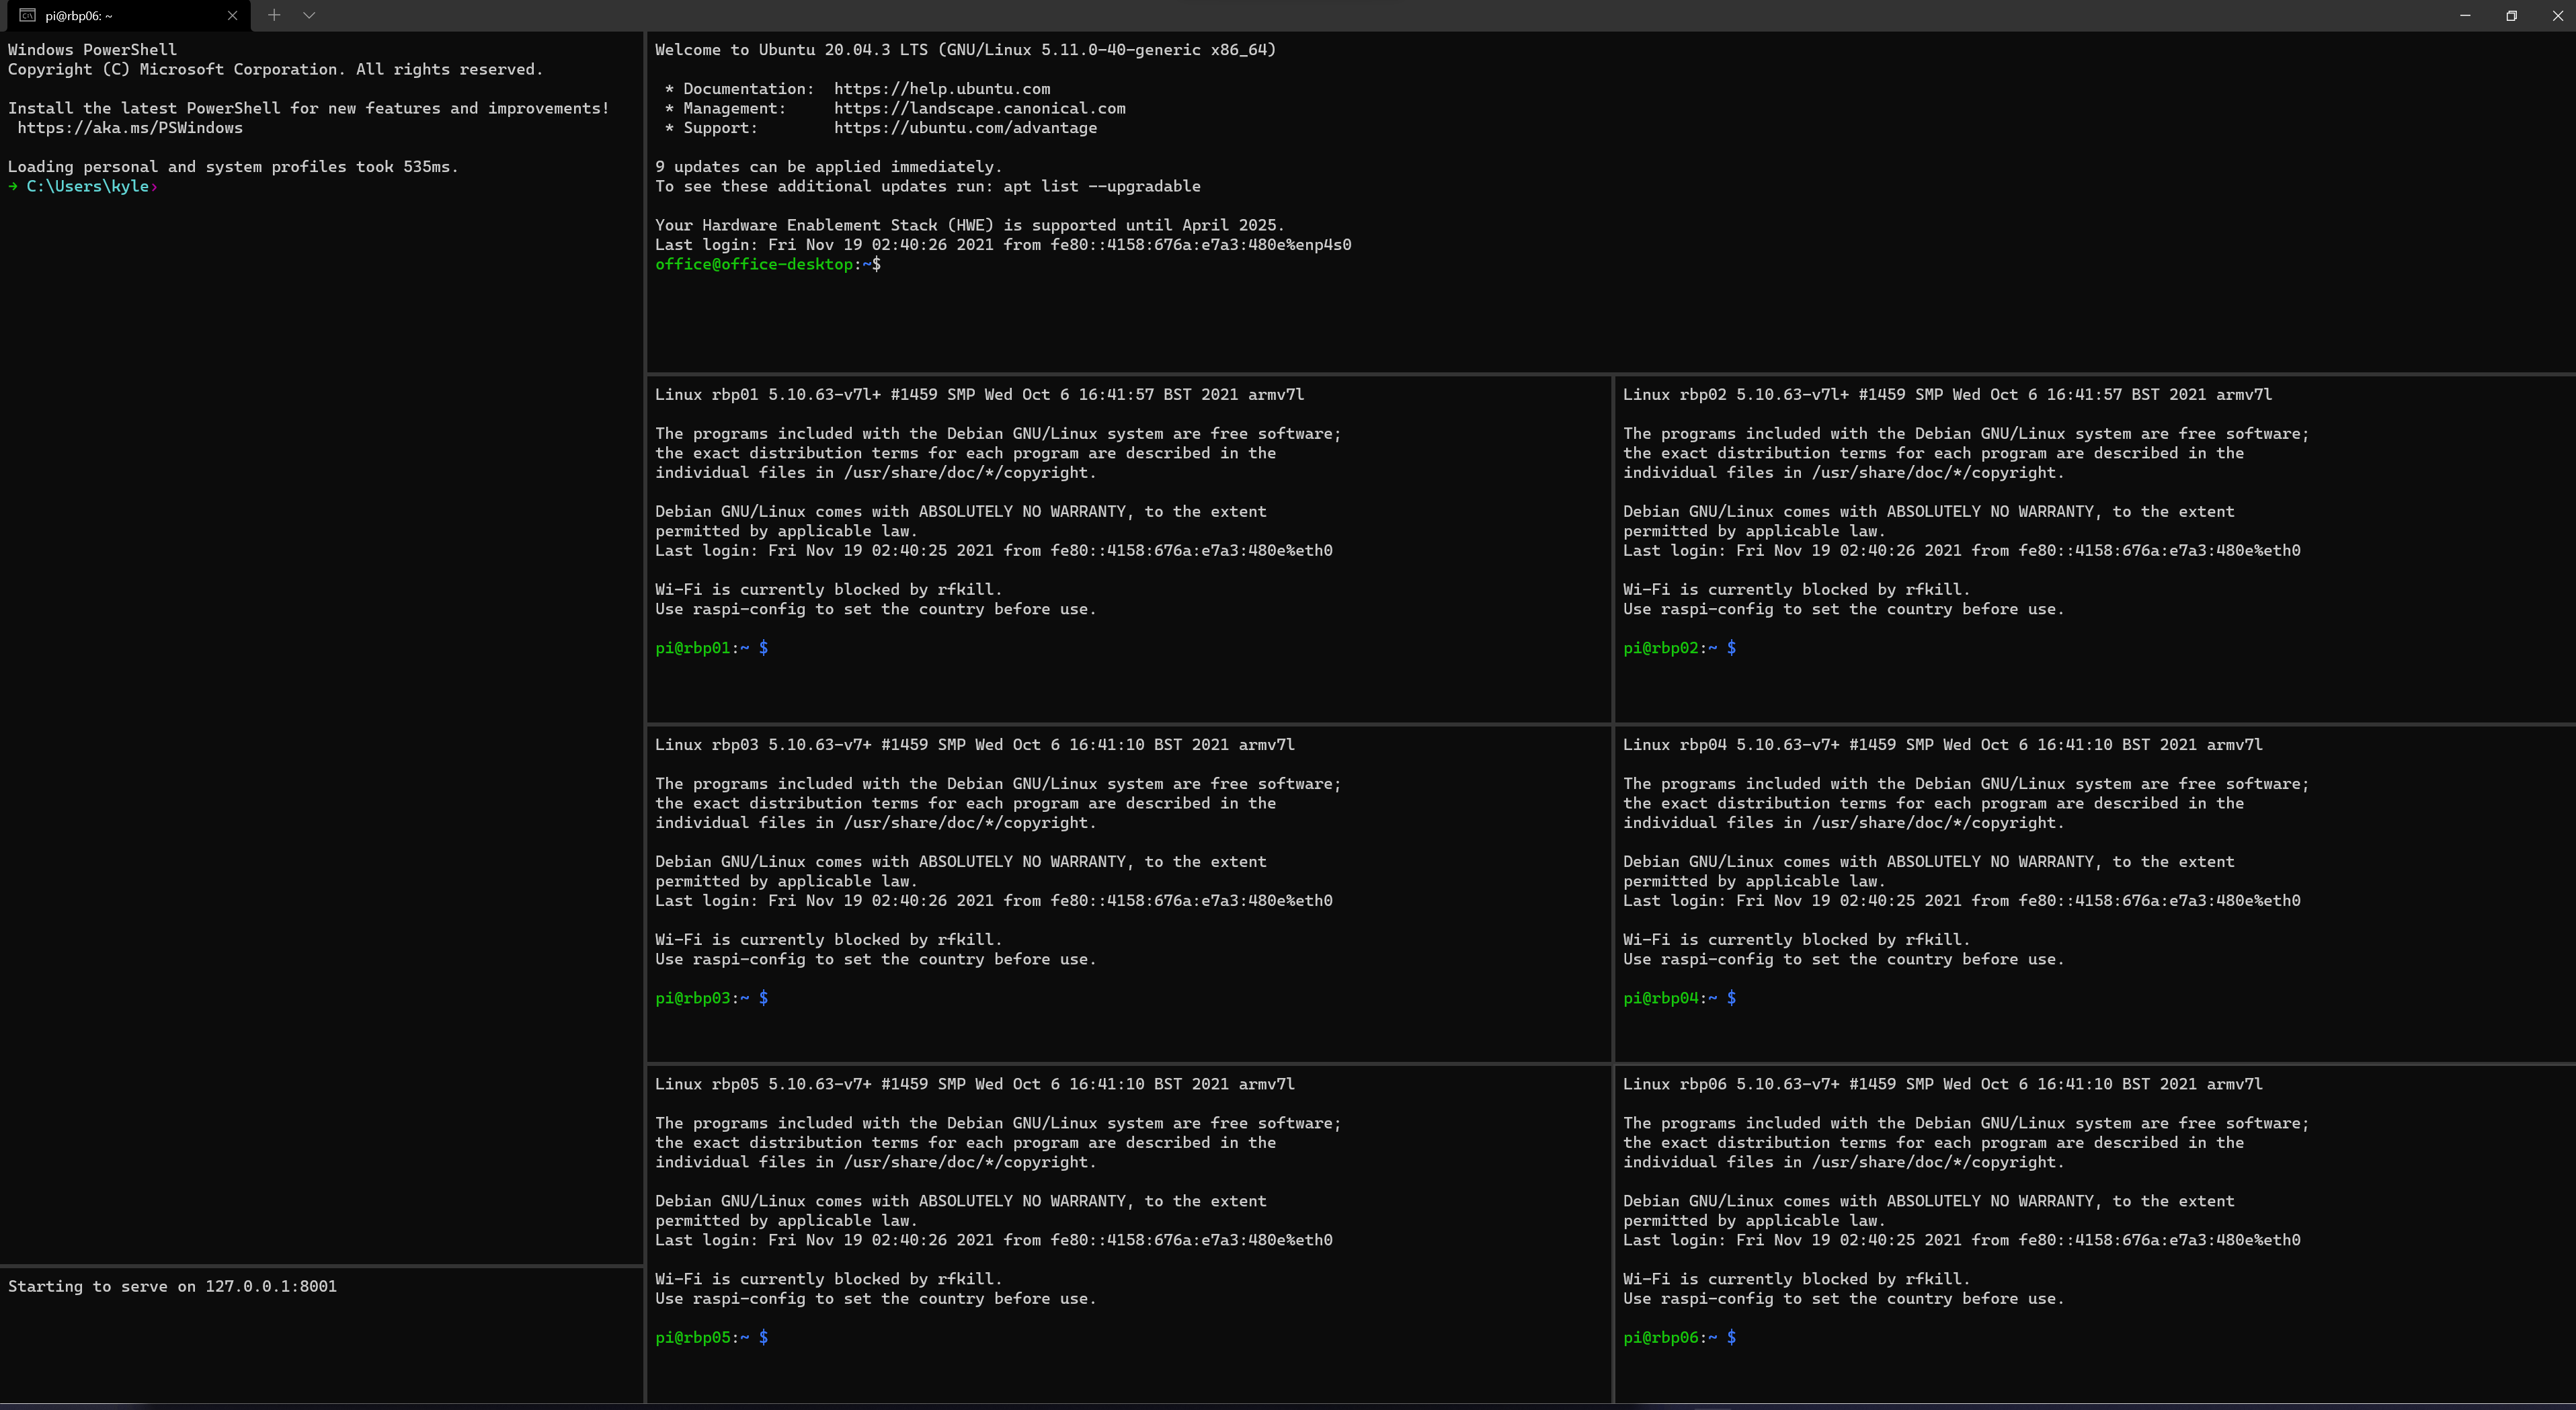The image size is (2576, 1410).
Task: Click 'Last login' line in office-desktop pane
Action: coord(1003,245)
